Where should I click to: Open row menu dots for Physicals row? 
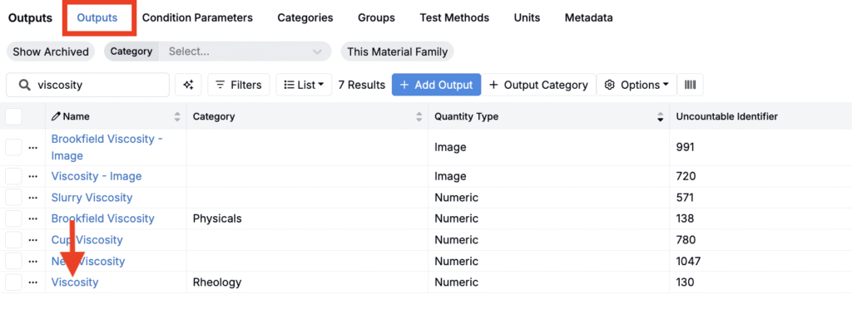pyautogui.click(x=32, y=218)
